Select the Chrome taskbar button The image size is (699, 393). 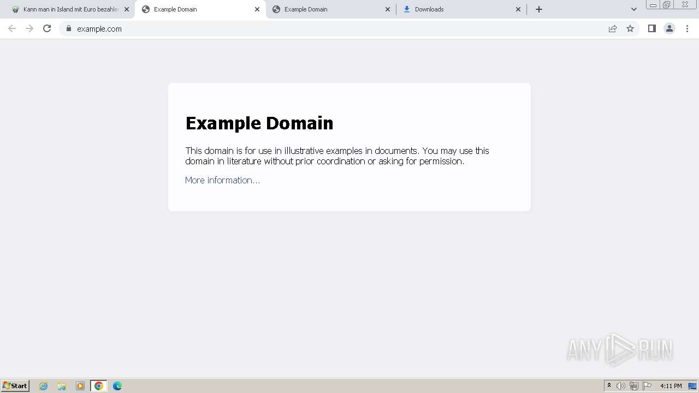[99, 386]
